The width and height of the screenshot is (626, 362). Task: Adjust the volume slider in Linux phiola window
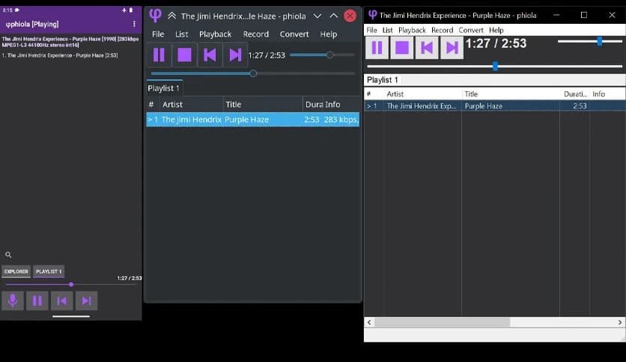point(322,55)
